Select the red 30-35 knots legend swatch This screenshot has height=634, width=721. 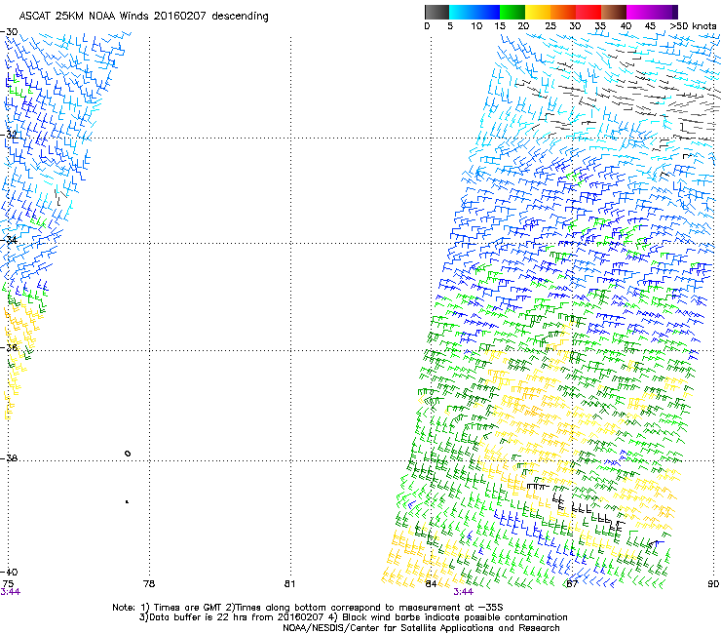tap(588, 12)
